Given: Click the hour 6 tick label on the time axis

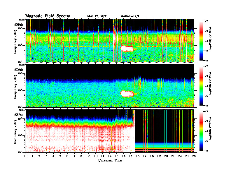Looking at the screenshot, I should click(67, 156).
